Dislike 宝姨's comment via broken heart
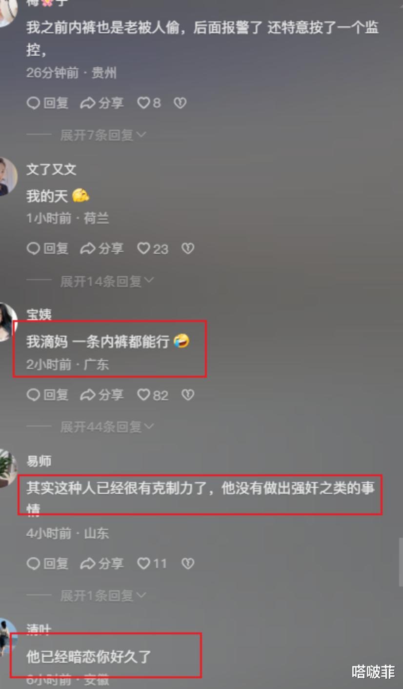The width and height of the screenshot is (403, 689). pyautogui.click(x=188, y=395)
